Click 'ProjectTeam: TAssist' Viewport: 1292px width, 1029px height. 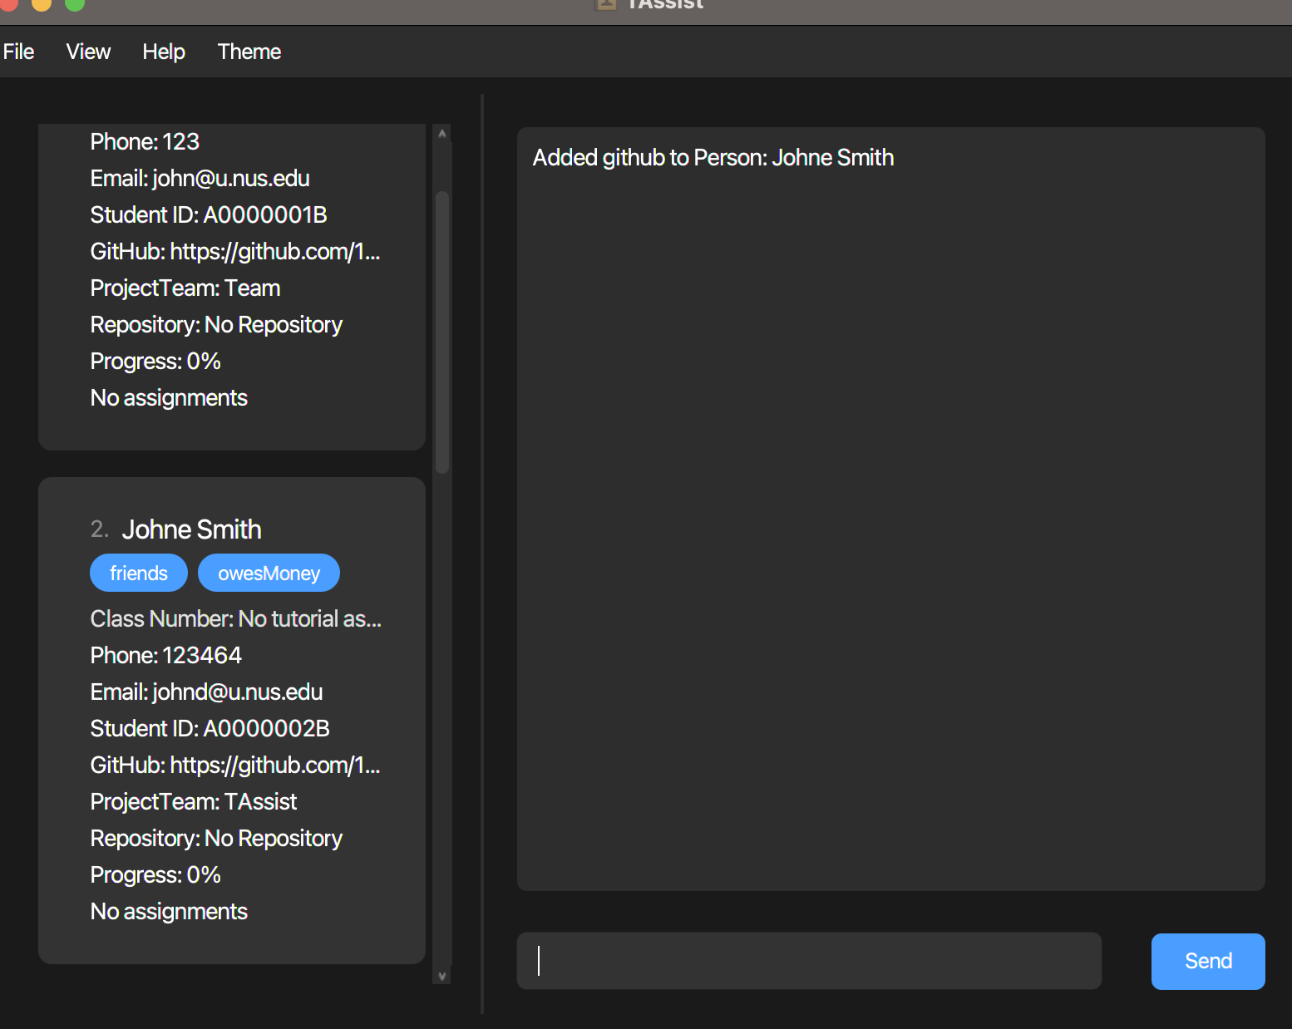click(194, 802)
